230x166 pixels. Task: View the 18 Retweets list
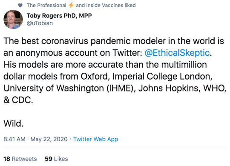tap(20, 159)
